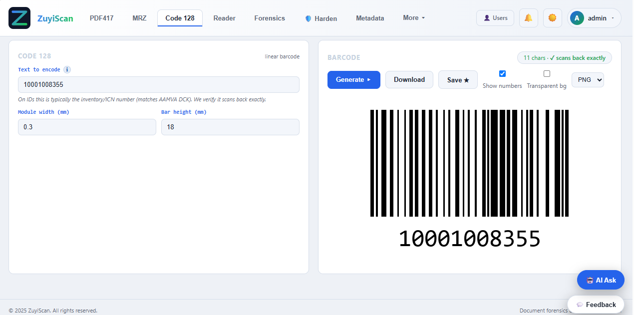This screenshot has width=634, height=315.
Task: Click the ZuyiScan brand name link
Action: [x=55, y=18]
